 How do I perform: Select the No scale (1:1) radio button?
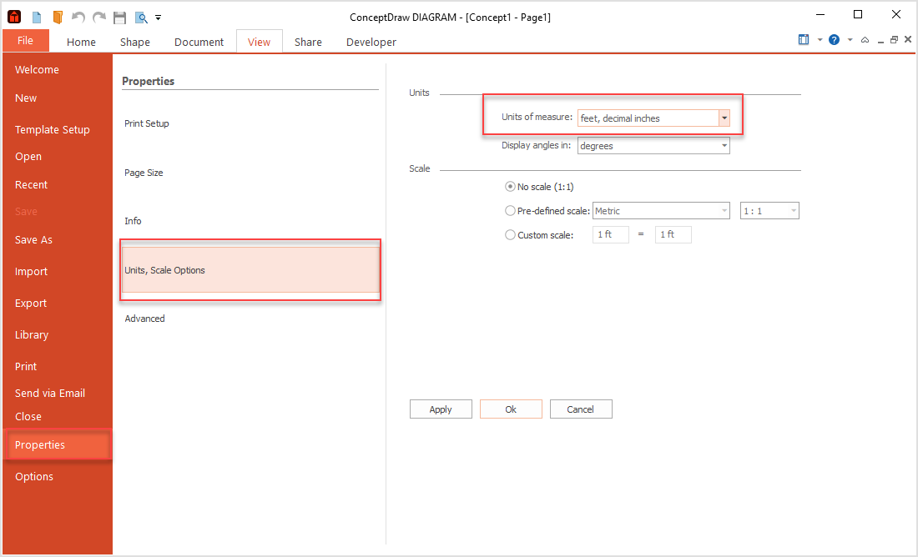point(510,187)
